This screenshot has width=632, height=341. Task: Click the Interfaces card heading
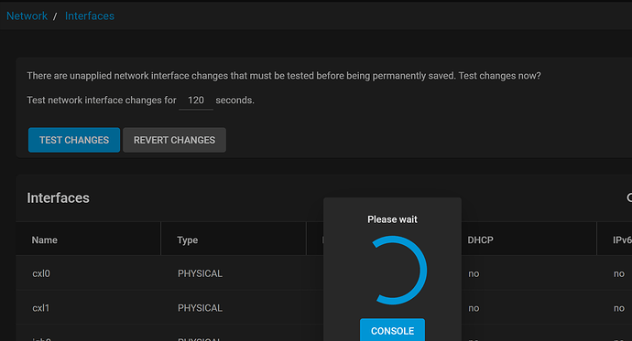click(58, 197)
